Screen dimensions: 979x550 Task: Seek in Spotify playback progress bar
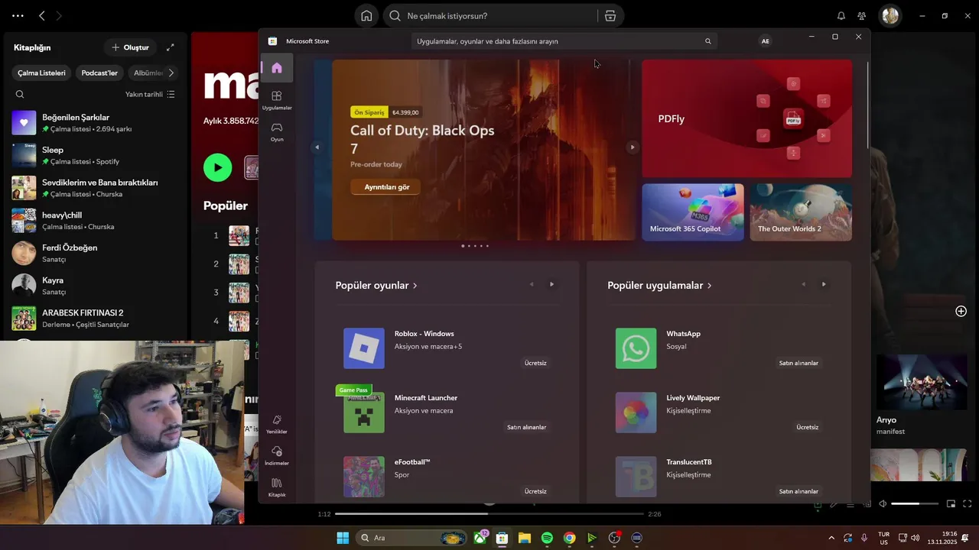point(489,514)
